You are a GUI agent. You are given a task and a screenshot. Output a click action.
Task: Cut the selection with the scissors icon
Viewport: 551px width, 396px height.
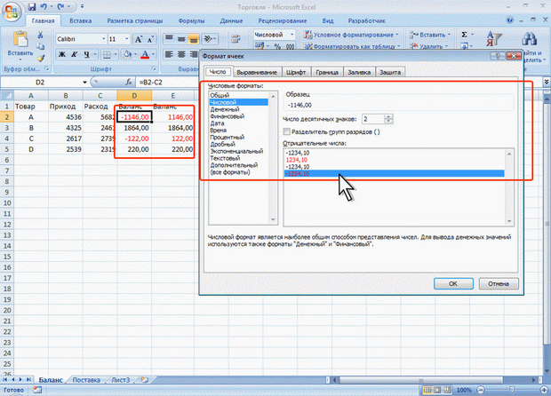[40, 36]
